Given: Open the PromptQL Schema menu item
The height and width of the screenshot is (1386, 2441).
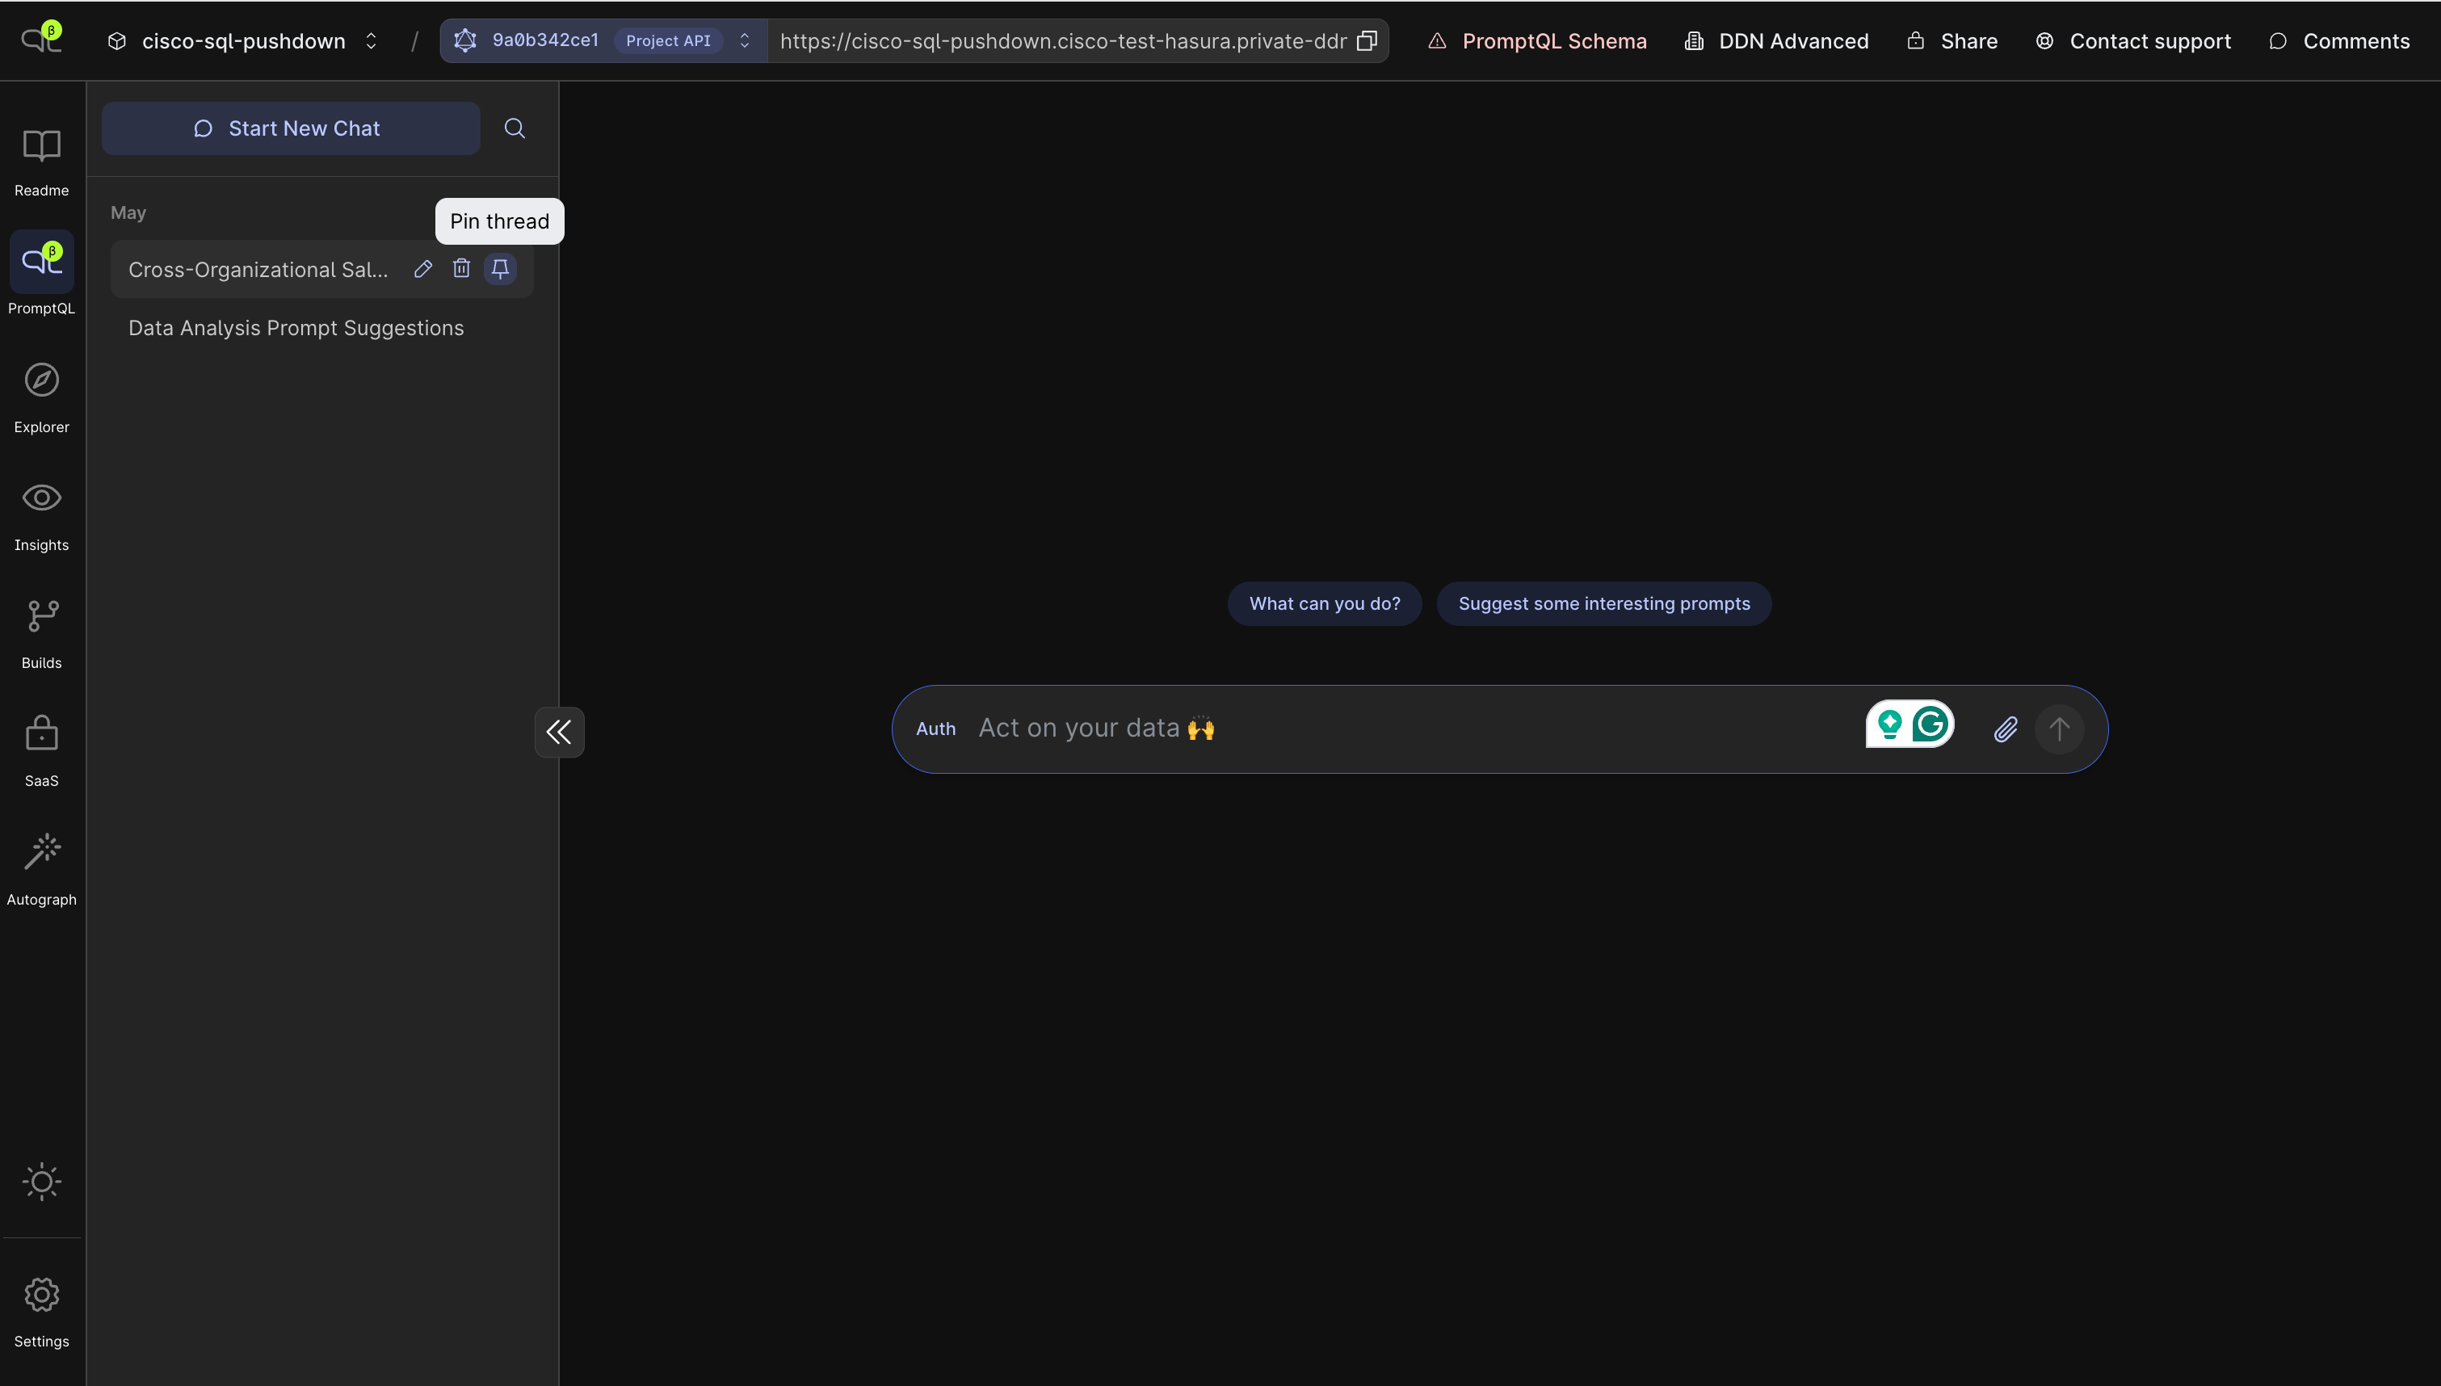Looking at the screenshot, I should pyautogui.click(x=1554, y=40).
